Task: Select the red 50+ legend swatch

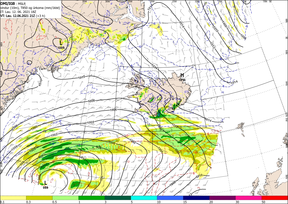Action: pyautogui.click(x=275, y=198)
